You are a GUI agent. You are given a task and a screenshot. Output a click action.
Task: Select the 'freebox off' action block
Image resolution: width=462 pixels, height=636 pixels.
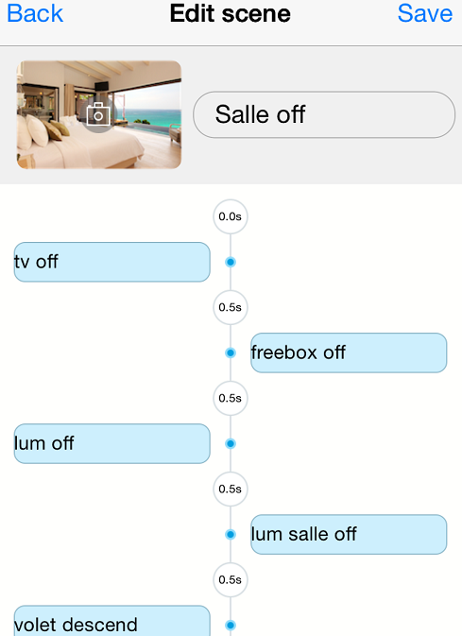[349, 352]
